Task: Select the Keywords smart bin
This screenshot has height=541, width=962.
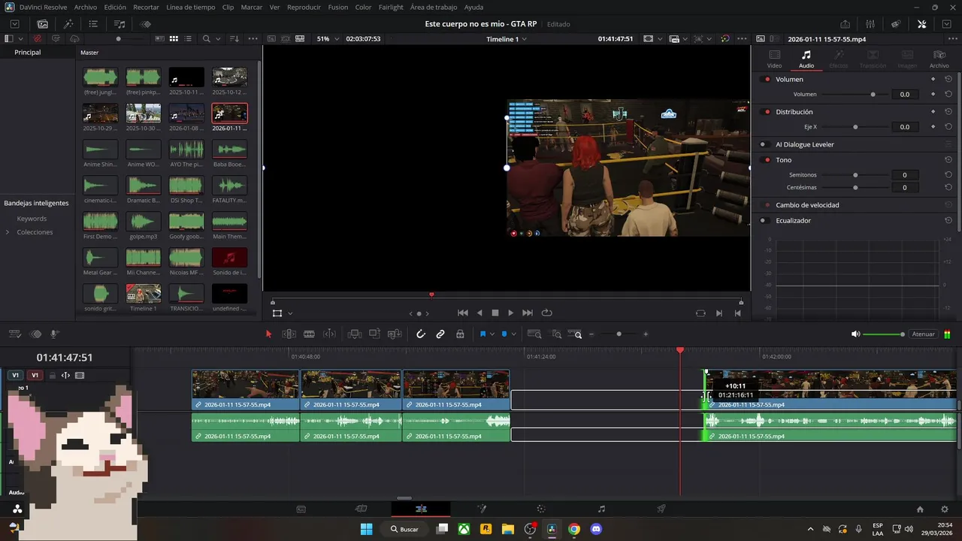Action: pyautogui.click(x=32, y=219)
